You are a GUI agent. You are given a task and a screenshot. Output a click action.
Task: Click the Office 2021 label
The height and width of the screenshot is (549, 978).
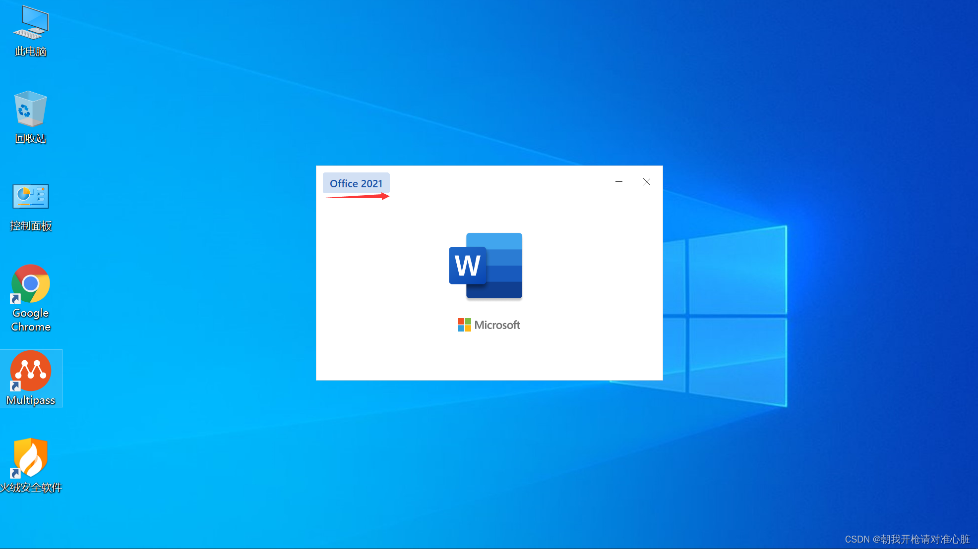point(356,183)
